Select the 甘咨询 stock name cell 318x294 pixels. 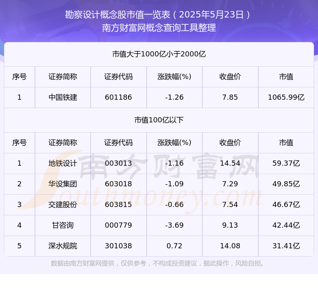pyautogui.click(x=63, y=225)
